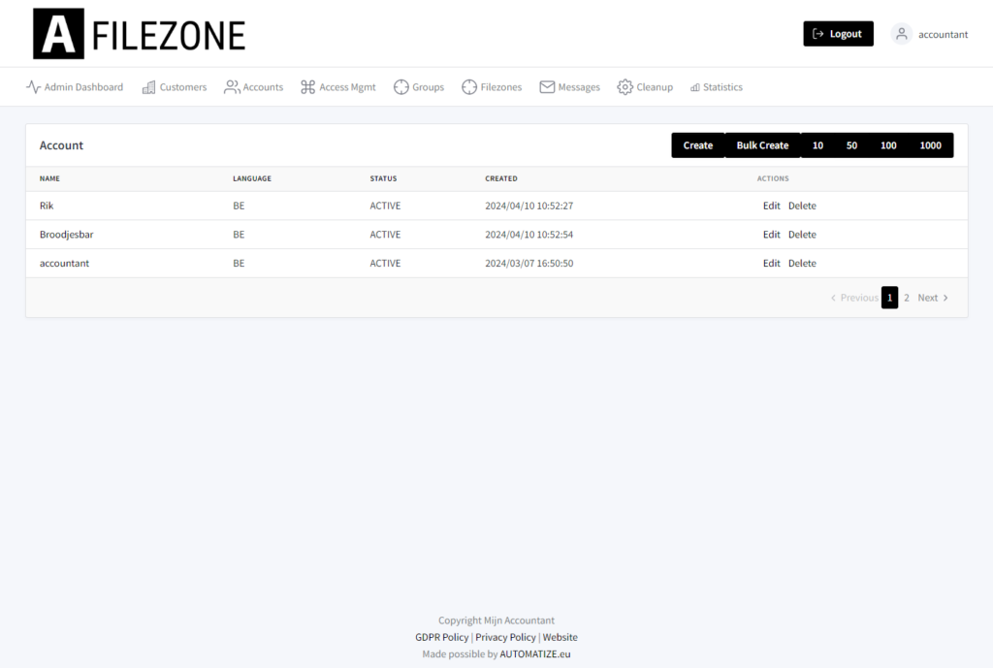Image resolution: width=993 pixels, height=668 pixels.
Task: Delete the accountant account row
Action: (802, 263)
